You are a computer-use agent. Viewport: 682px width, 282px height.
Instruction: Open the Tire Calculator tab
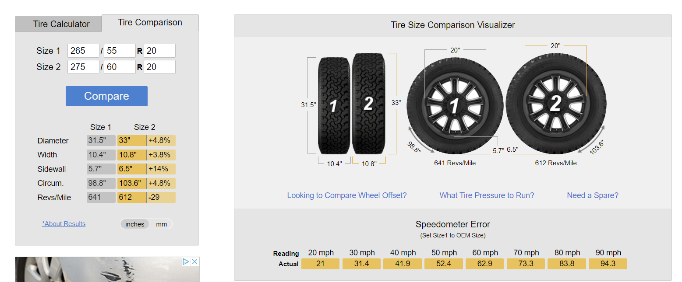pos(61,24)
